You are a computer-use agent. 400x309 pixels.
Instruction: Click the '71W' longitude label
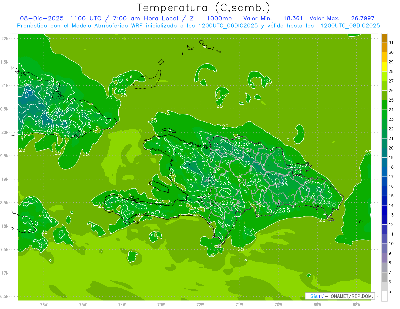point(239,305)
